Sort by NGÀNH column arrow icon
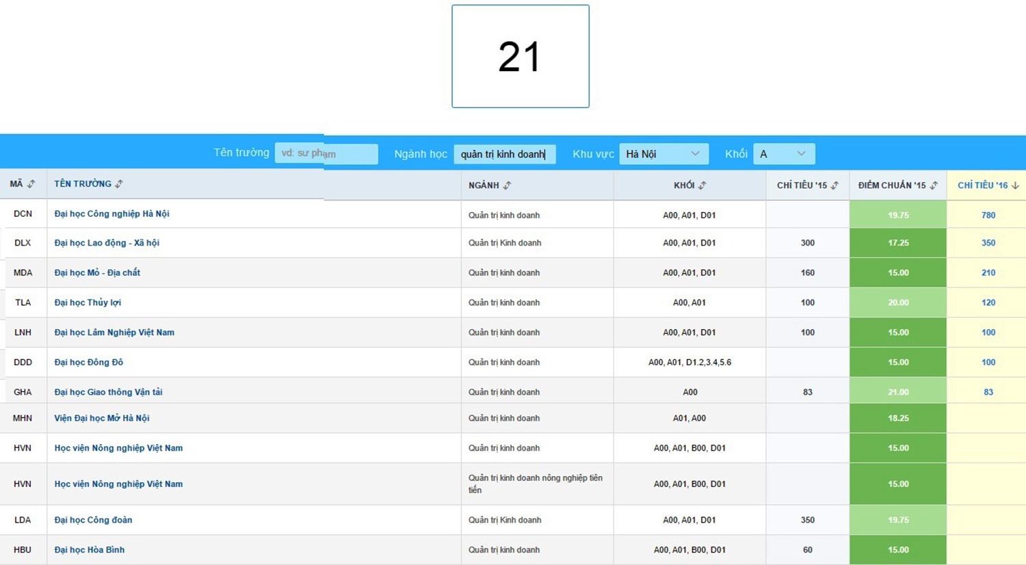 click(x=507, y=185)
